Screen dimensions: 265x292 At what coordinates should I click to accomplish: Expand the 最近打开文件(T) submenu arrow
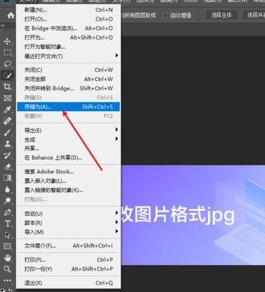[117, 56]
